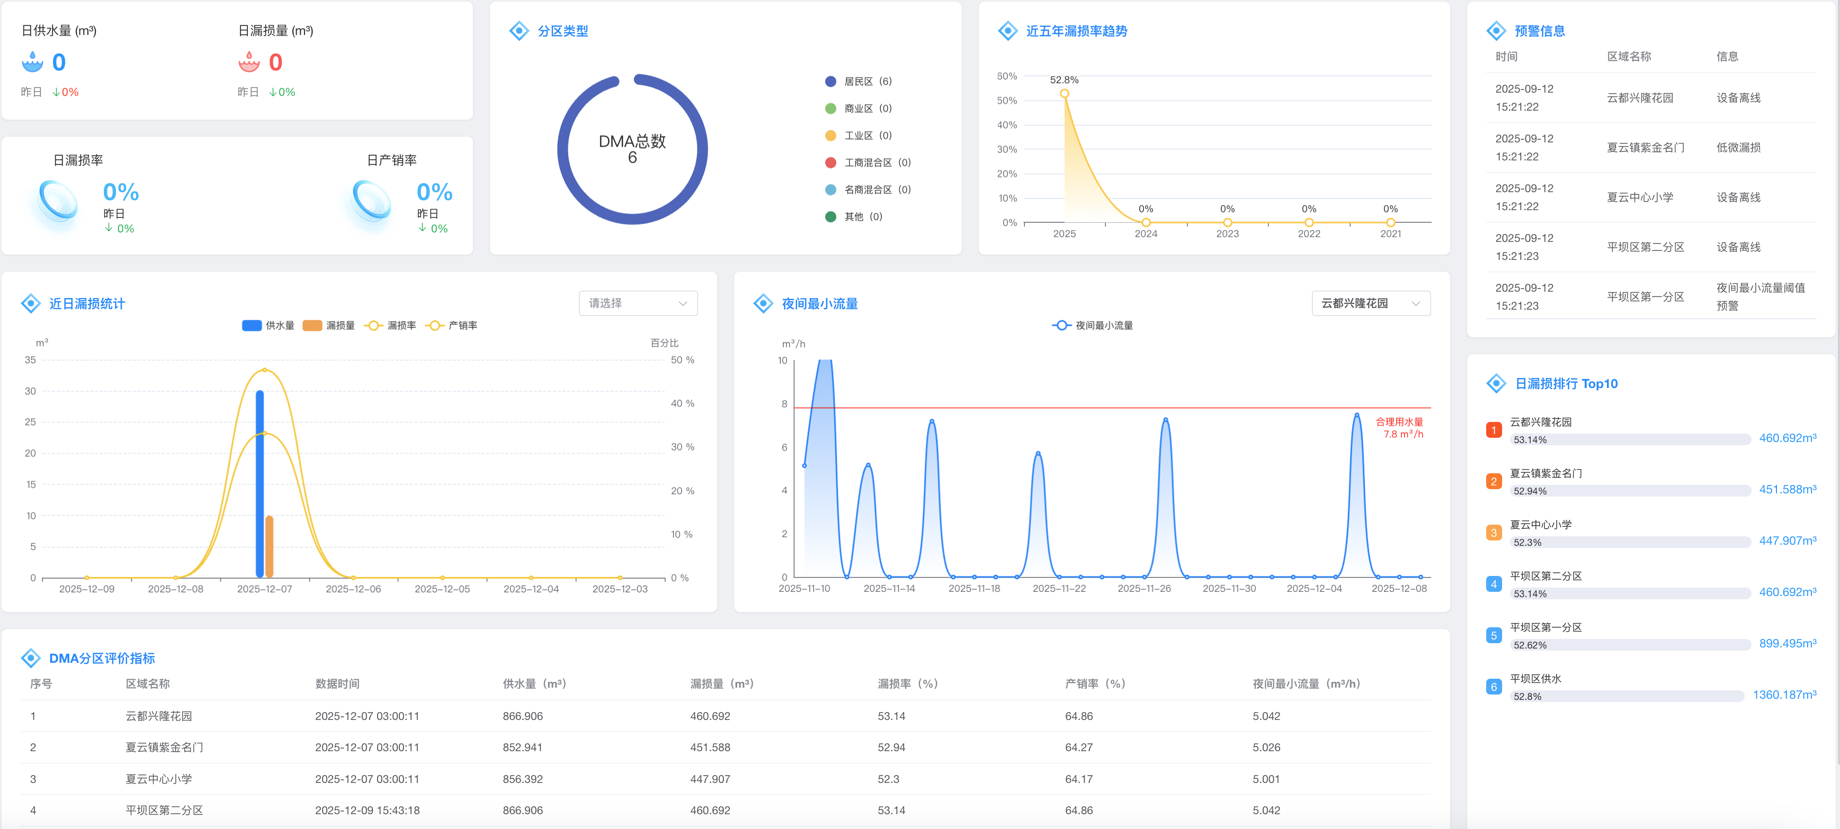
Task: Click the diamond icon beside 夜间最小流量
Action: pyautogui.click(x=763, y=303)
